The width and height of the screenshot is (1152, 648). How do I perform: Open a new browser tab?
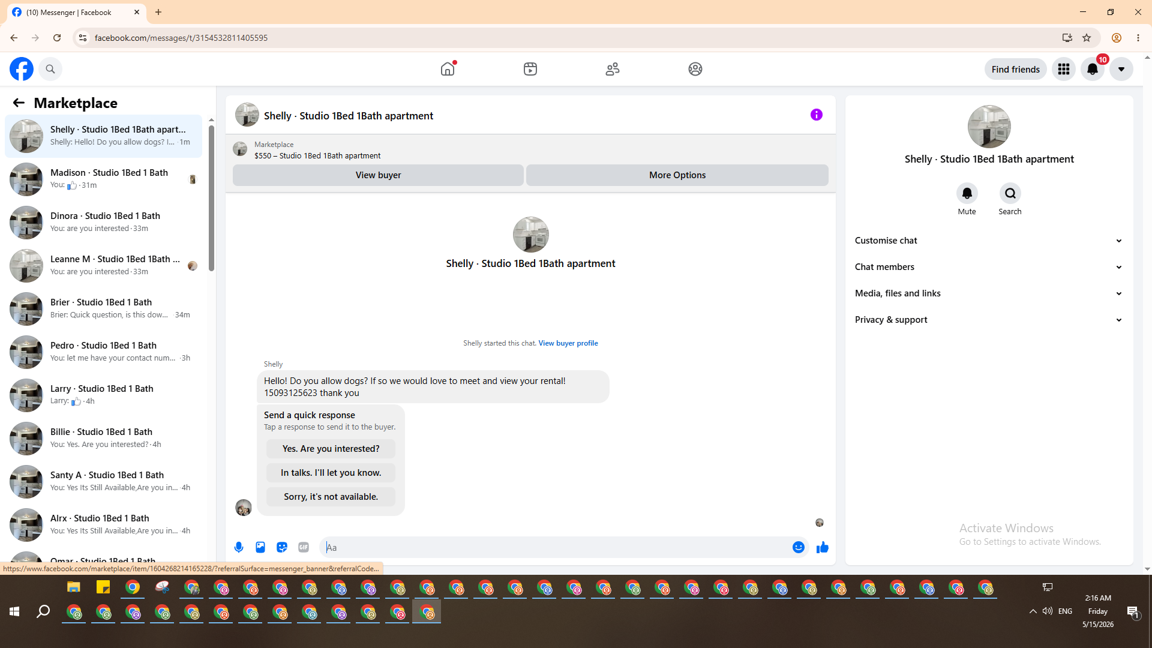(x=158, y=12)
